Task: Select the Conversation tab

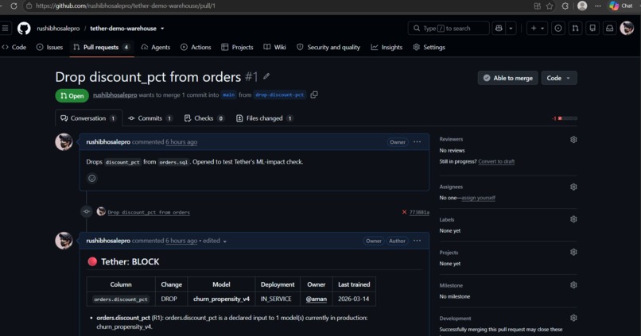Action: click(88, 118)
